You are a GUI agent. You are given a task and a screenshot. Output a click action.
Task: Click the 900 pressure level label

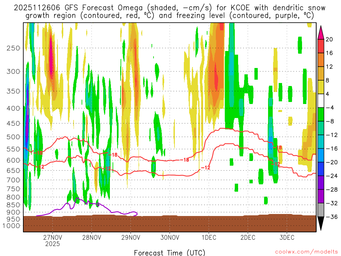point(13,212)
